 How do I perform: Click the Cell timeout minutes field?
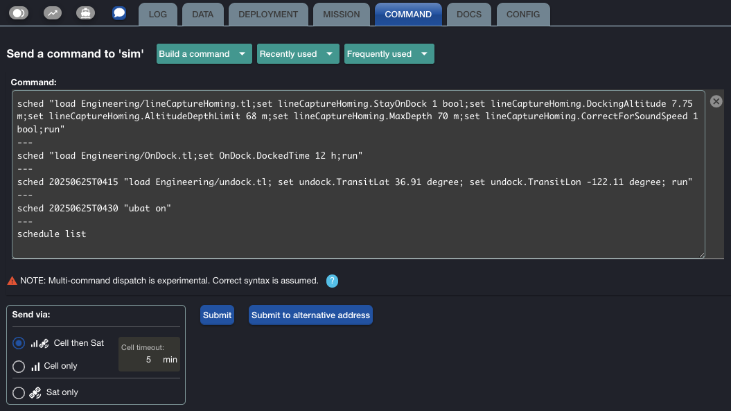click(x=148, y=360)
